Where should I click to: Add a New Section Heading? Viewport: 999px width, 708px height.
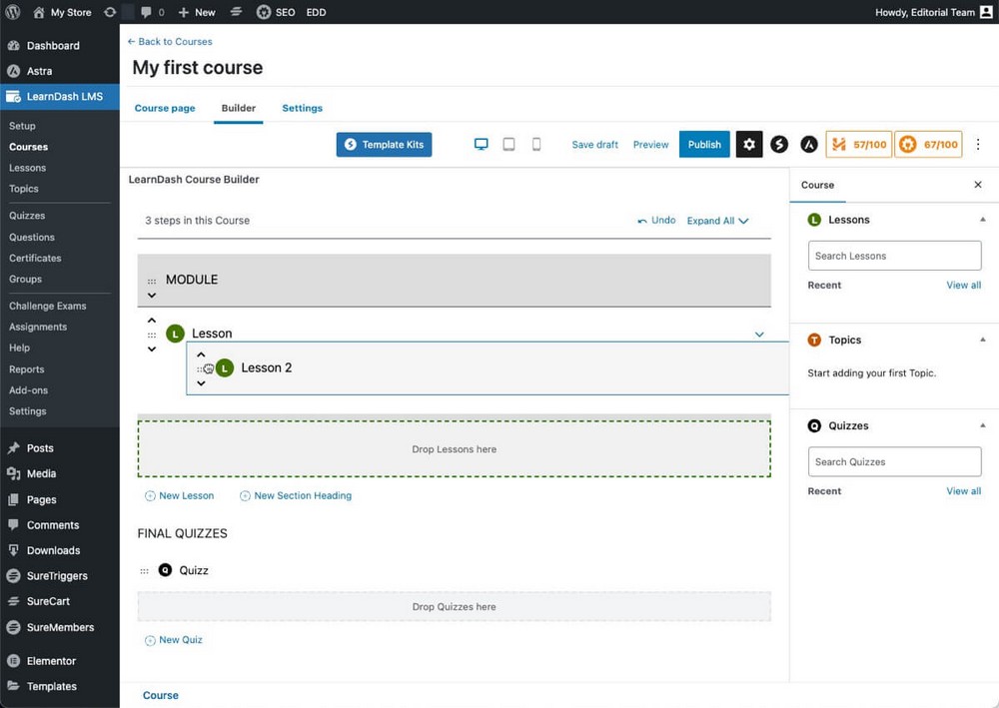coord(296,496)
